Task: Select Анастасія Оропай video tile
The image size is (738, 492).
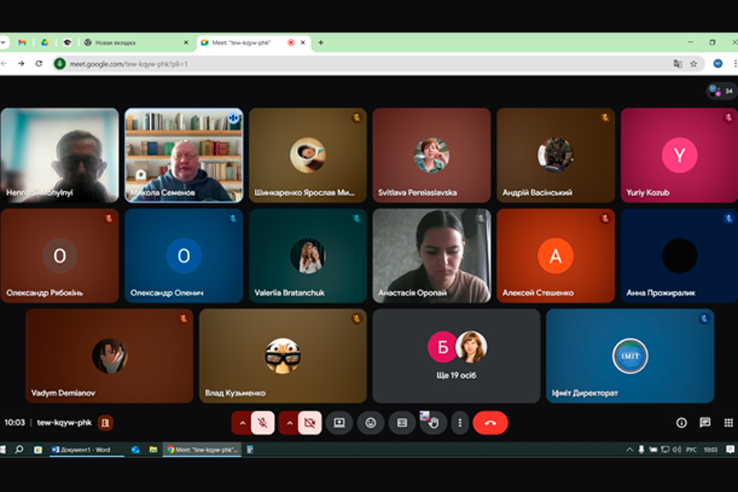Action: pyautogui.click(x=431, y=256)
